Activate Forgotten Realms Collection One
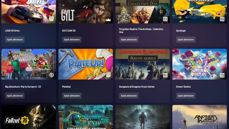 tap(129, 40)
